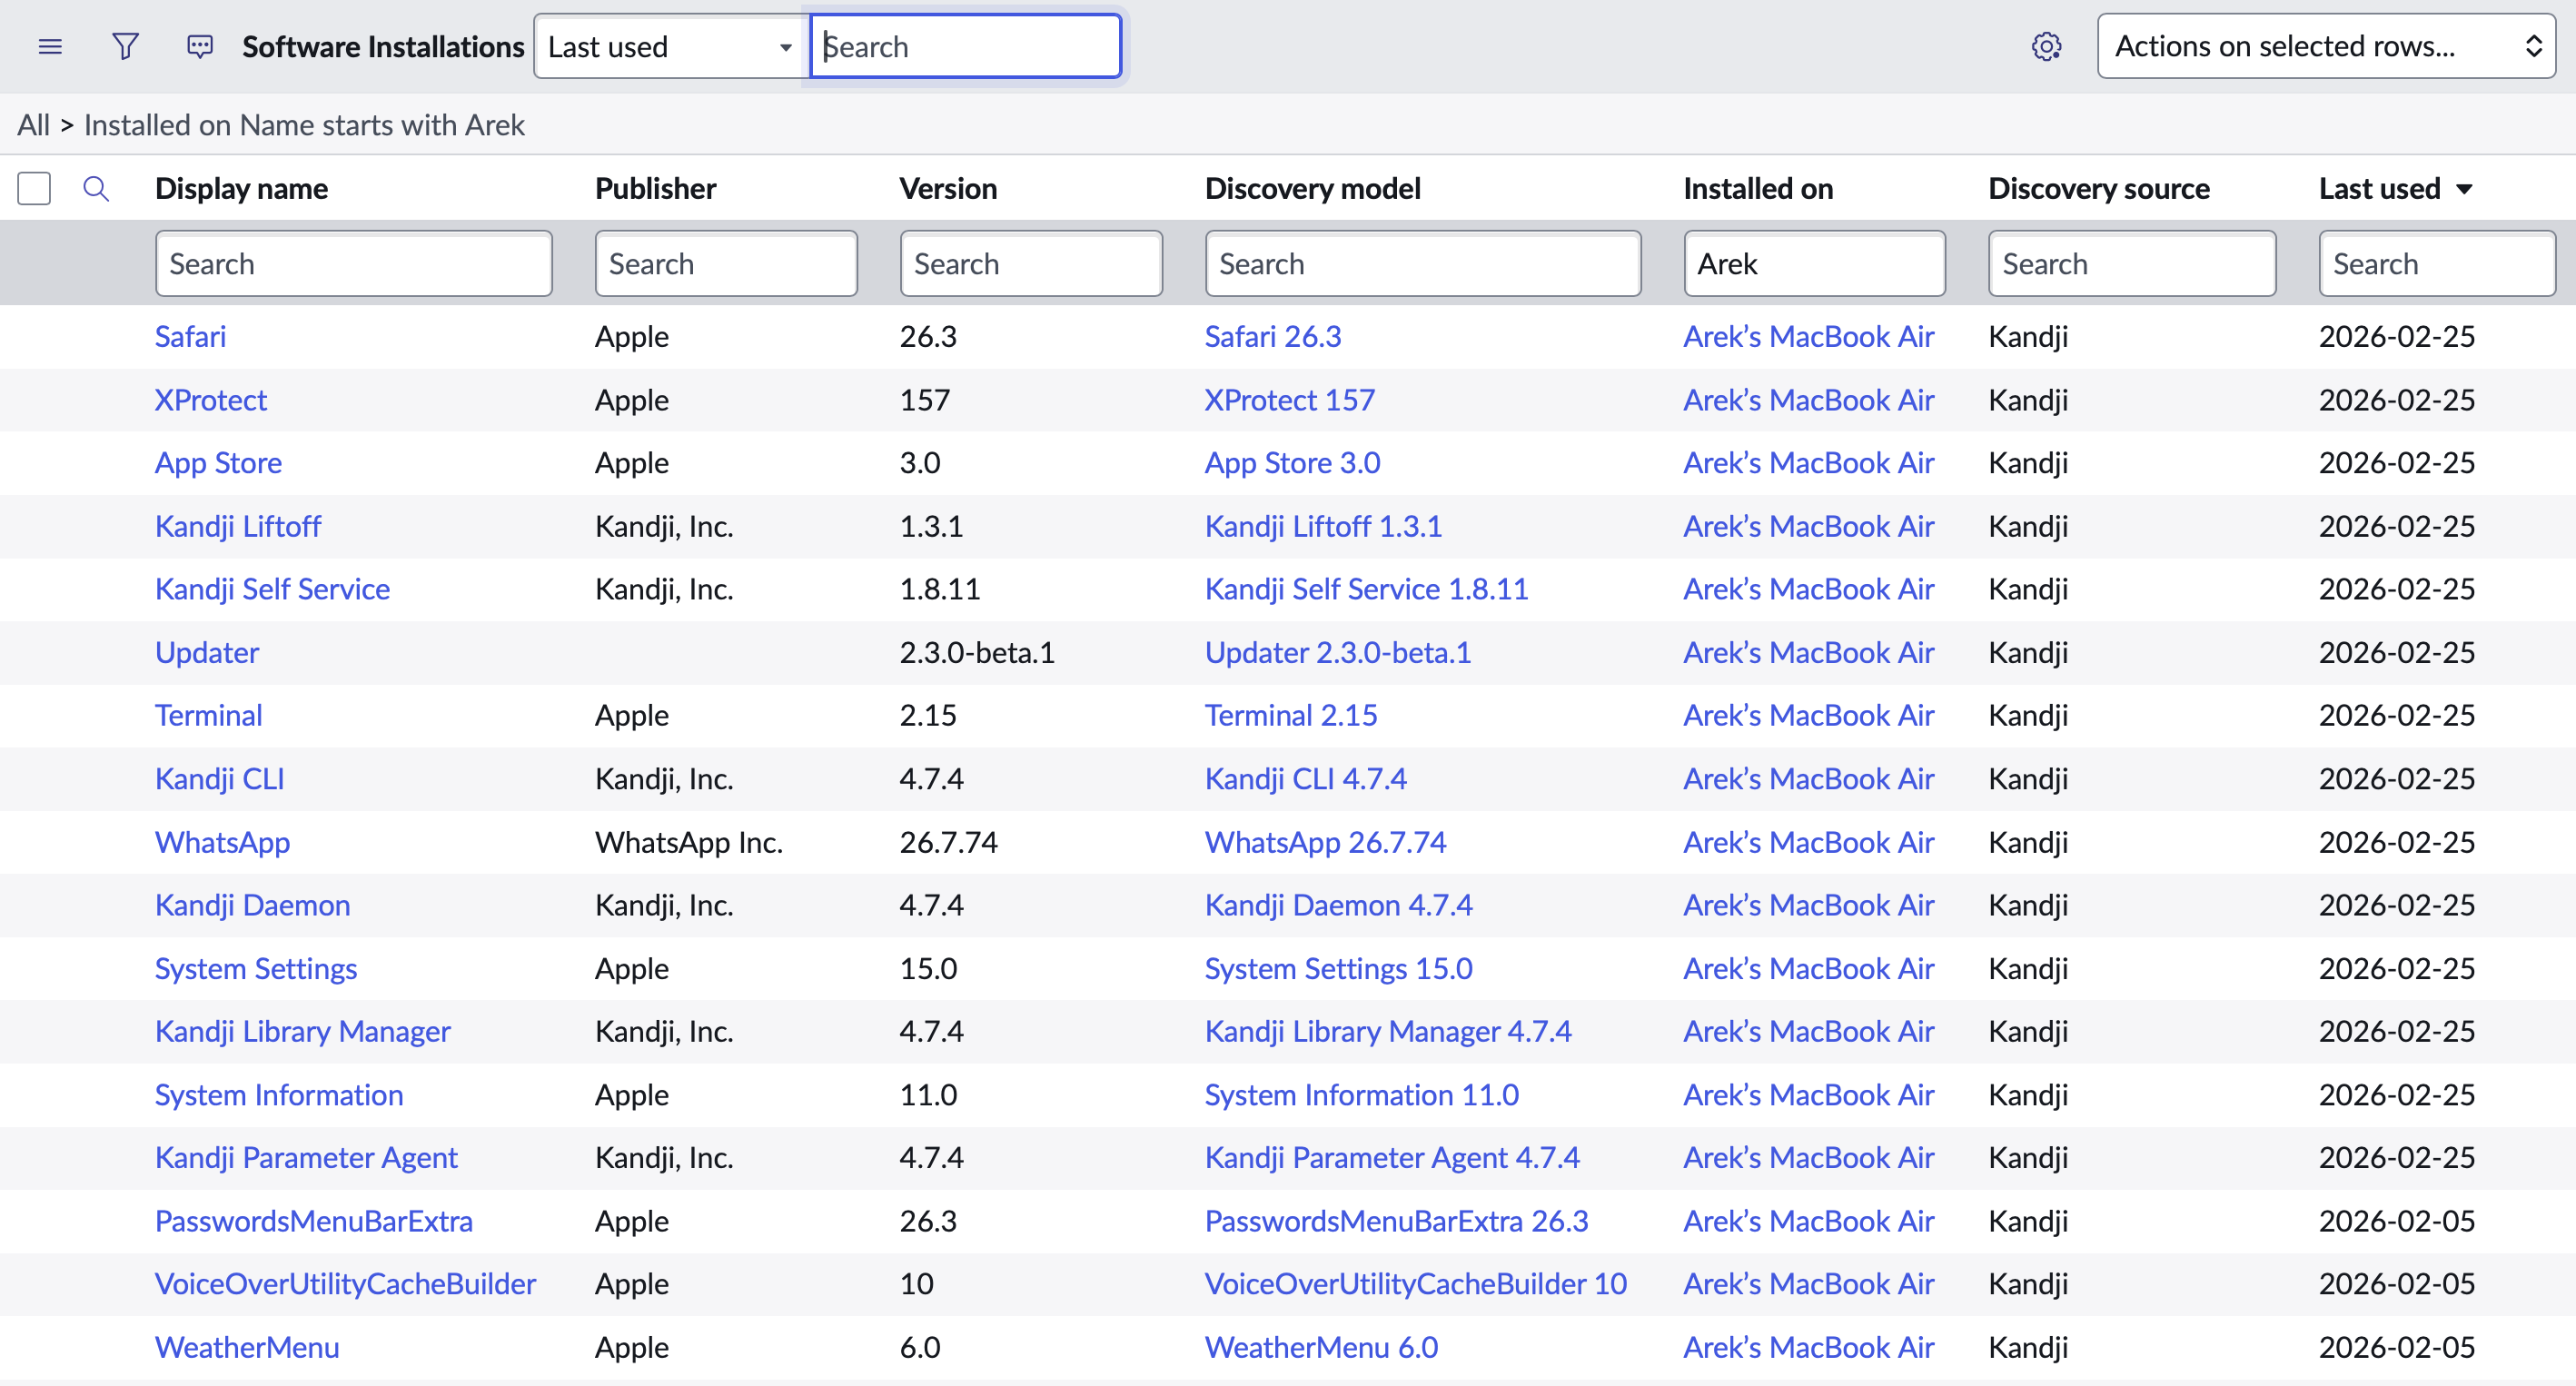Open list personalization gear icon
This screenshot has width=2576, height=1386.
click(x=2046, y=47)
